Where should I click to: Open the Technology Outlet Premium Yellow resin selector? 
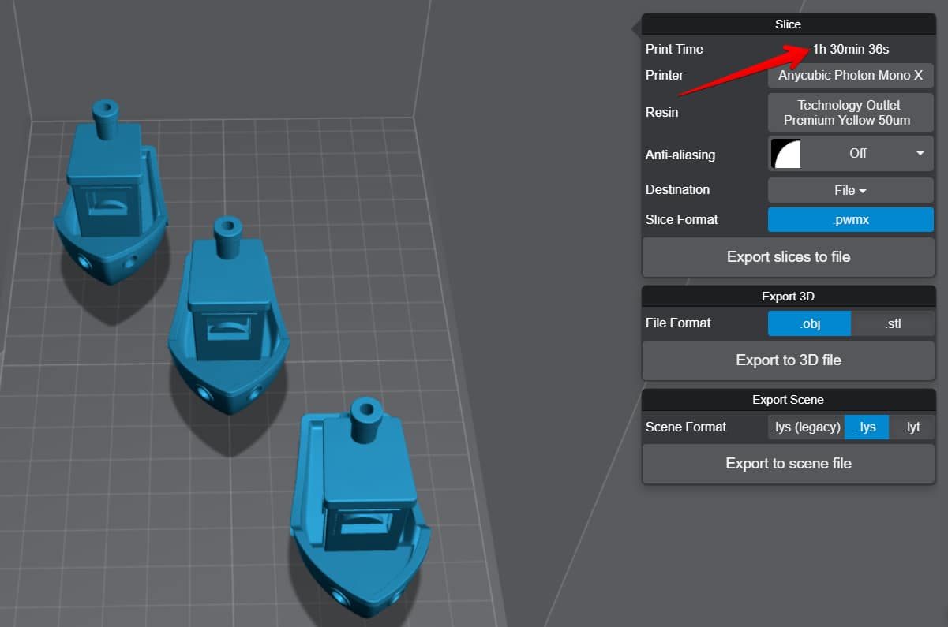pyautogui.click(x=850, y=113)
